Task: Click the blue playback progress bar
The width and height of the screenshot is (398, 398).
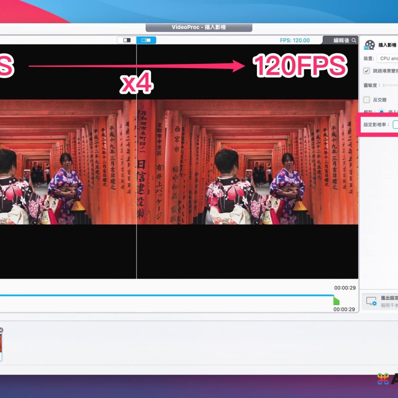Action: pyautogui.click(x=170, y=295)
